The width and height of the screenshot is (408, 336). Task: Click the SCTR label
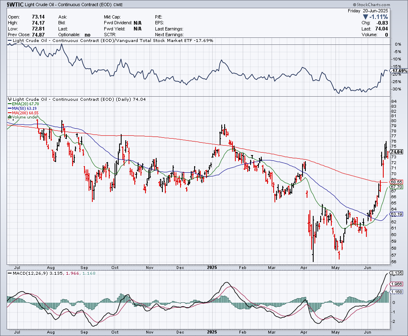[x=110, y=35]
